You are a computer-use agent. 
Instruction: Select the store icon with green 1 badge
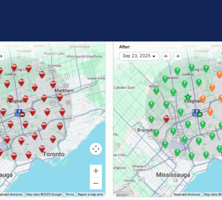pyautogui.click(x=196, y=113)
